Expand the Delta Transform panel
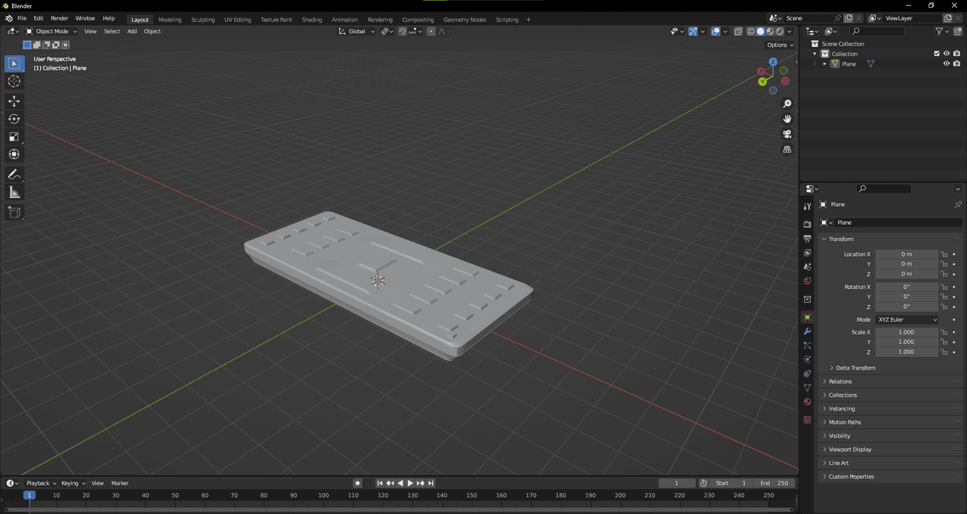This screenshot has width=967, height=514. (855, 368)
